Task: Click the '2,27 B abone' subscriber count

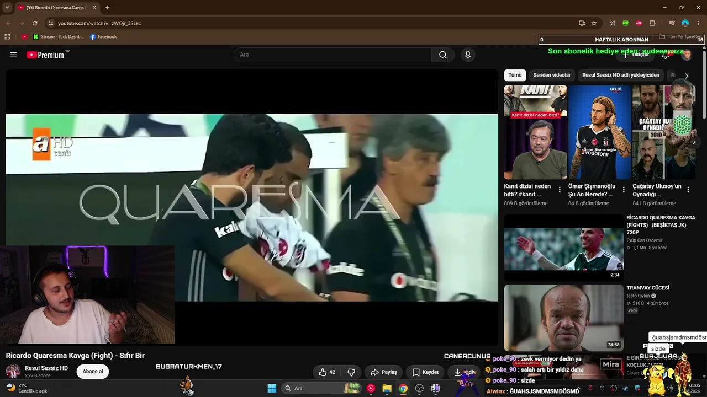Action: [38, 375]
